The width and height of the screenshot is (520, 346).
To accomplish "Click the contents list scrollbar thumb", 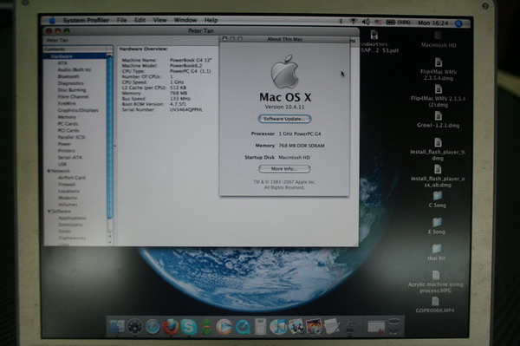I will [110, 138].
